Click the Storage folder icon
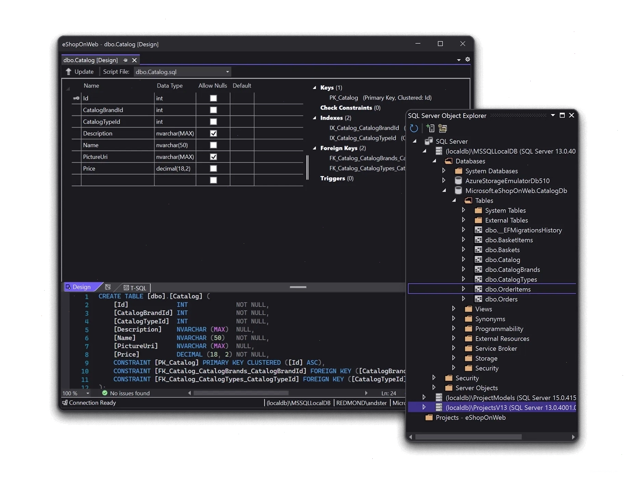The image size is (637, 477). 468,358
